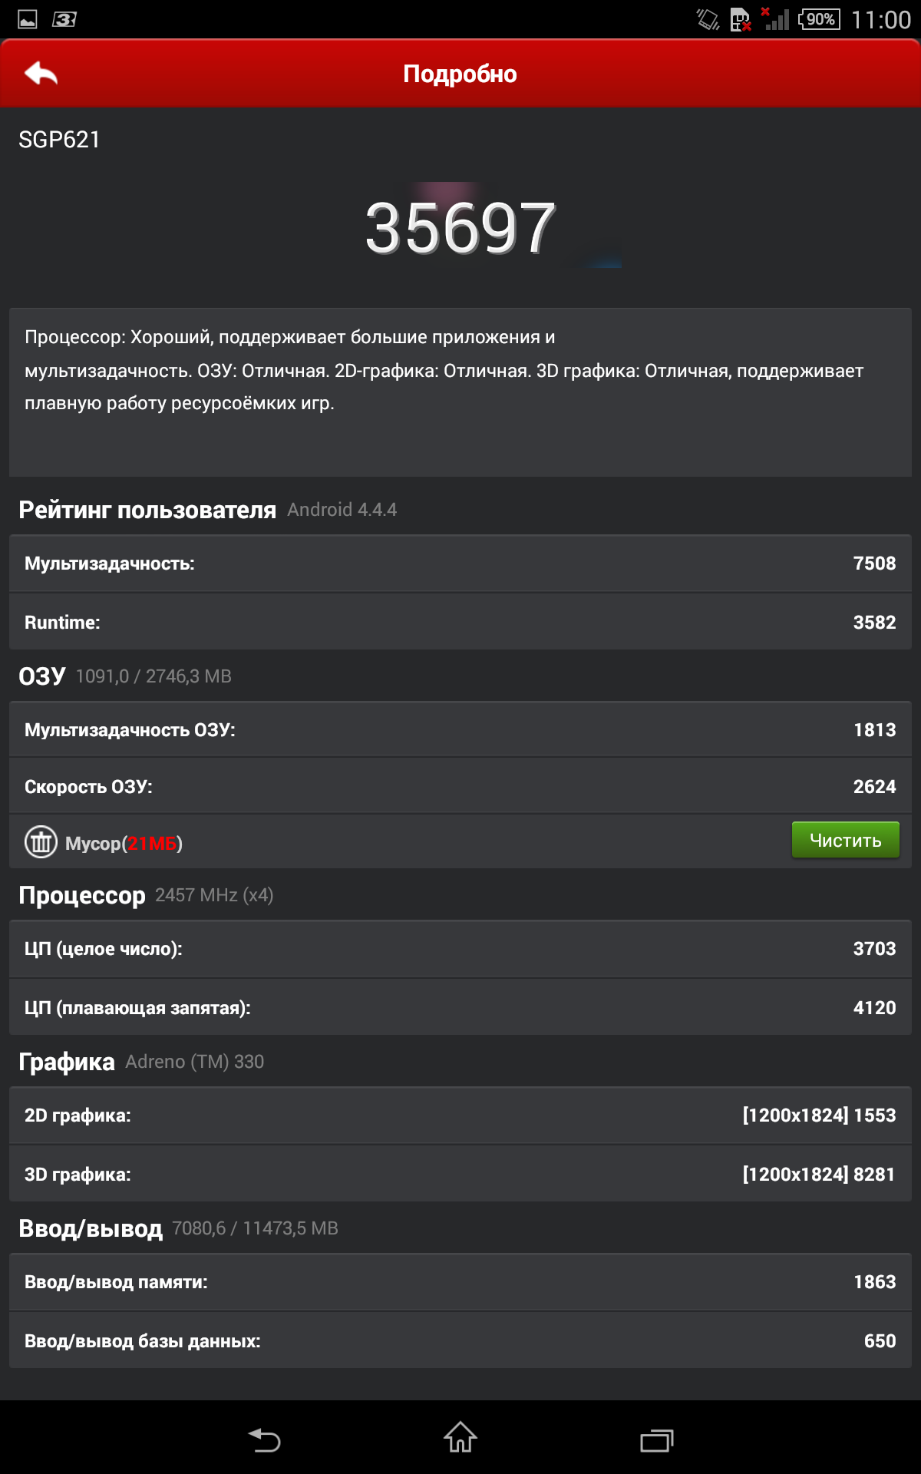Tap the ЦП (целое число) row
921x1474 pixels.
click(460, 949)
